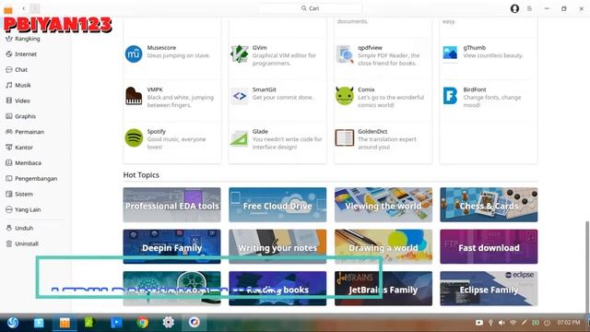Screen dimensions: 590x332
Task: Open the Musescore app icon
Action: pyautogui.click(x=134, y=53)
